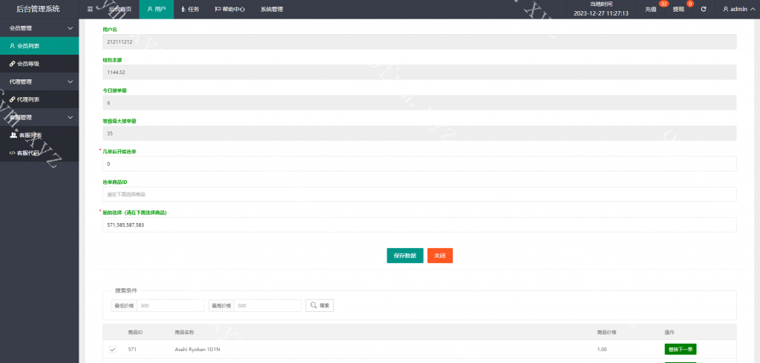Select 会员列表 in sidebar
This screenshot has height=363, width=760.
tap(39, 46)
